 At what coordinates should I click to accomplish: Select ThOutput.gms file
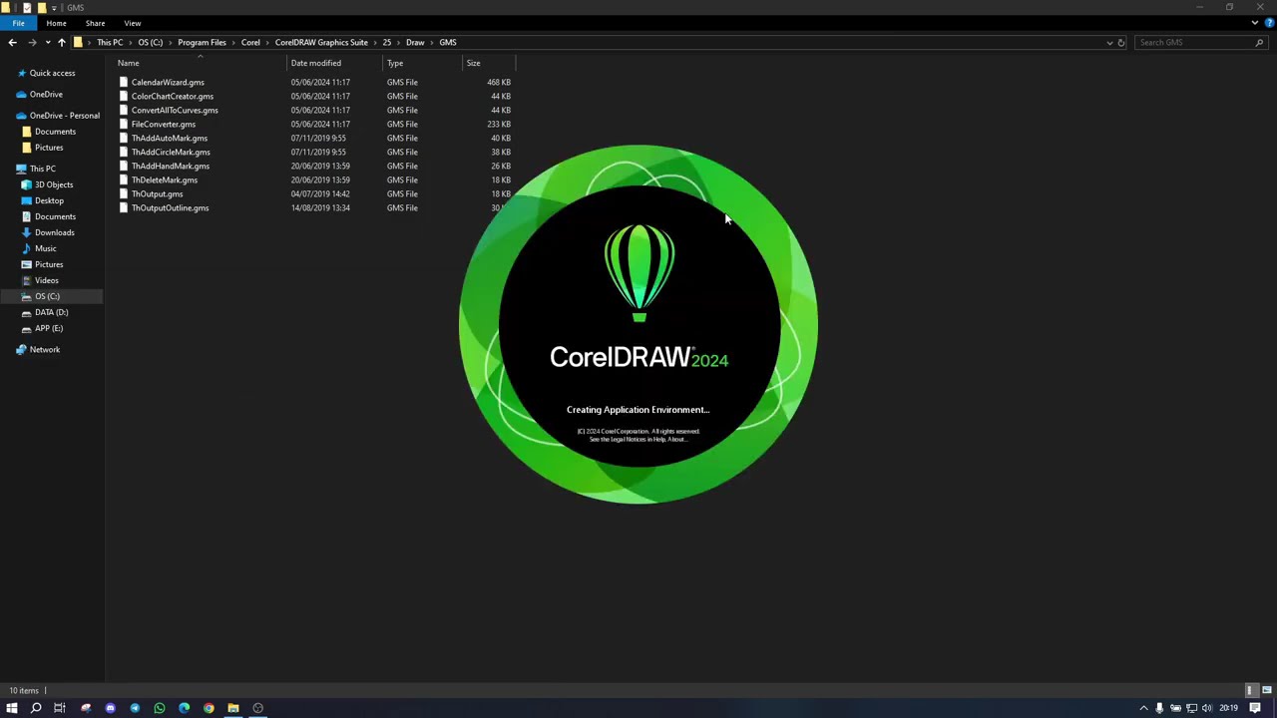[x=158, y=193]
